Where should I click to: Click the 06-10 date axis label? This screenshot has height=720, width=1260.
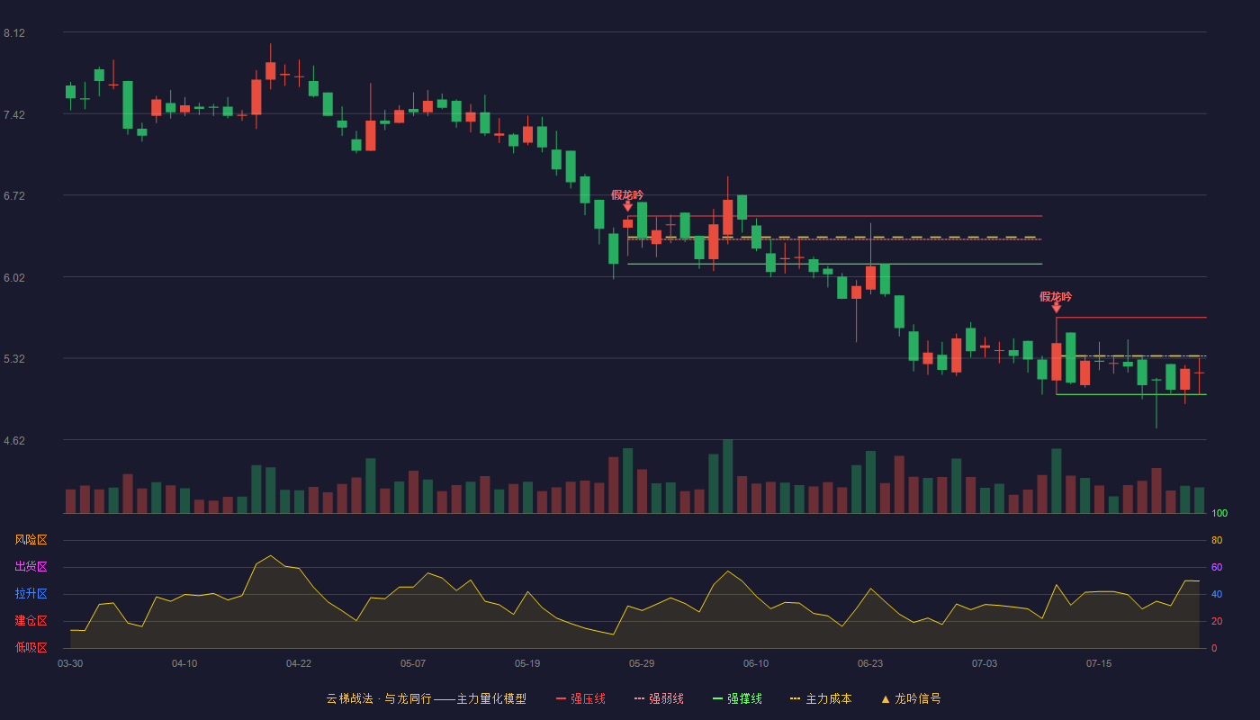tap(756, 663)
